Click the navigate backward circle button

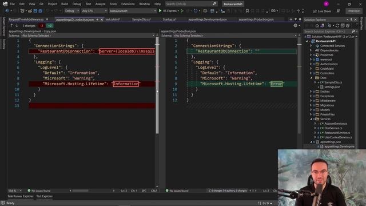(7, 11)
